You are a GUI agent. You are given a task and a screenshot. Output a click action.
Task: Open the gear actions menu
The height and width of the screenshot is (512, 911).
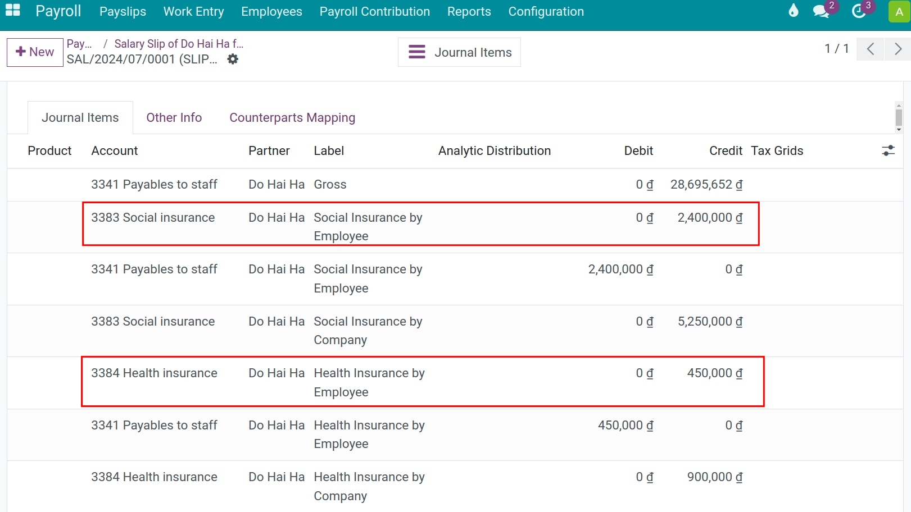point(233,59)
